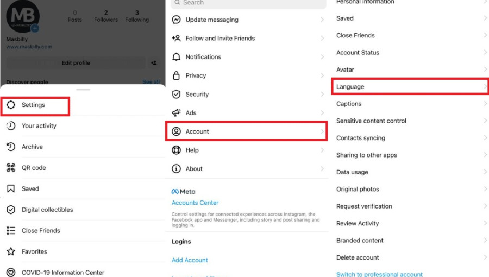This screenshot has height=277, width=489.
Task: Tap the Security shield icon
Action: click(x=176, y=94)
